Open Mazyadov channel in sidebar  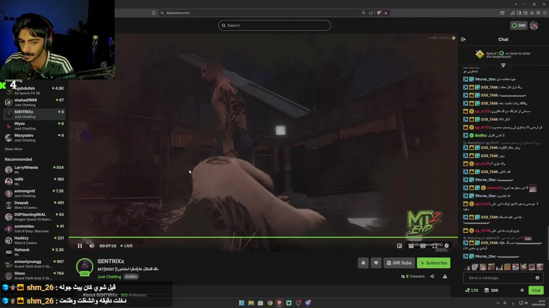click(34, 137)
